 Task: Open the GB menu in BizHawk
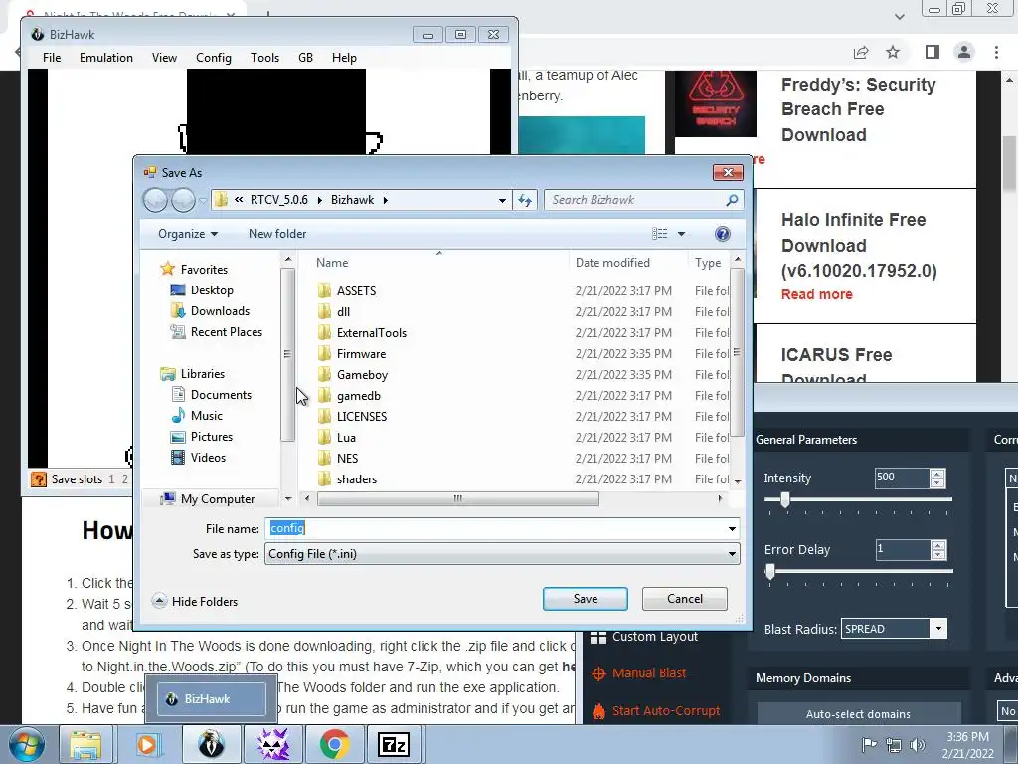tap(305, 57)
